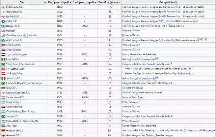Open Primera División link in Peñarol row
216x137 pixels.
click(x=131, y=31)
